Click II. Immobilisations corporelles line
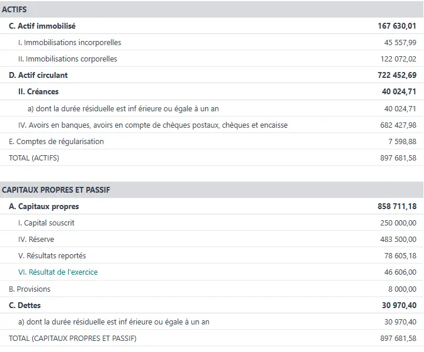 (x=68, y=59)
